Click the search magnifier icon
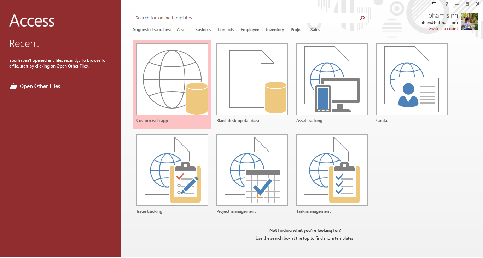The image size is (483, 258). 362,18
